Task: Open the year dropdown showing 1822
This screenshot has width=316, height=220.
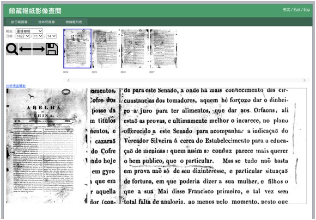Action: pos(23,36)
